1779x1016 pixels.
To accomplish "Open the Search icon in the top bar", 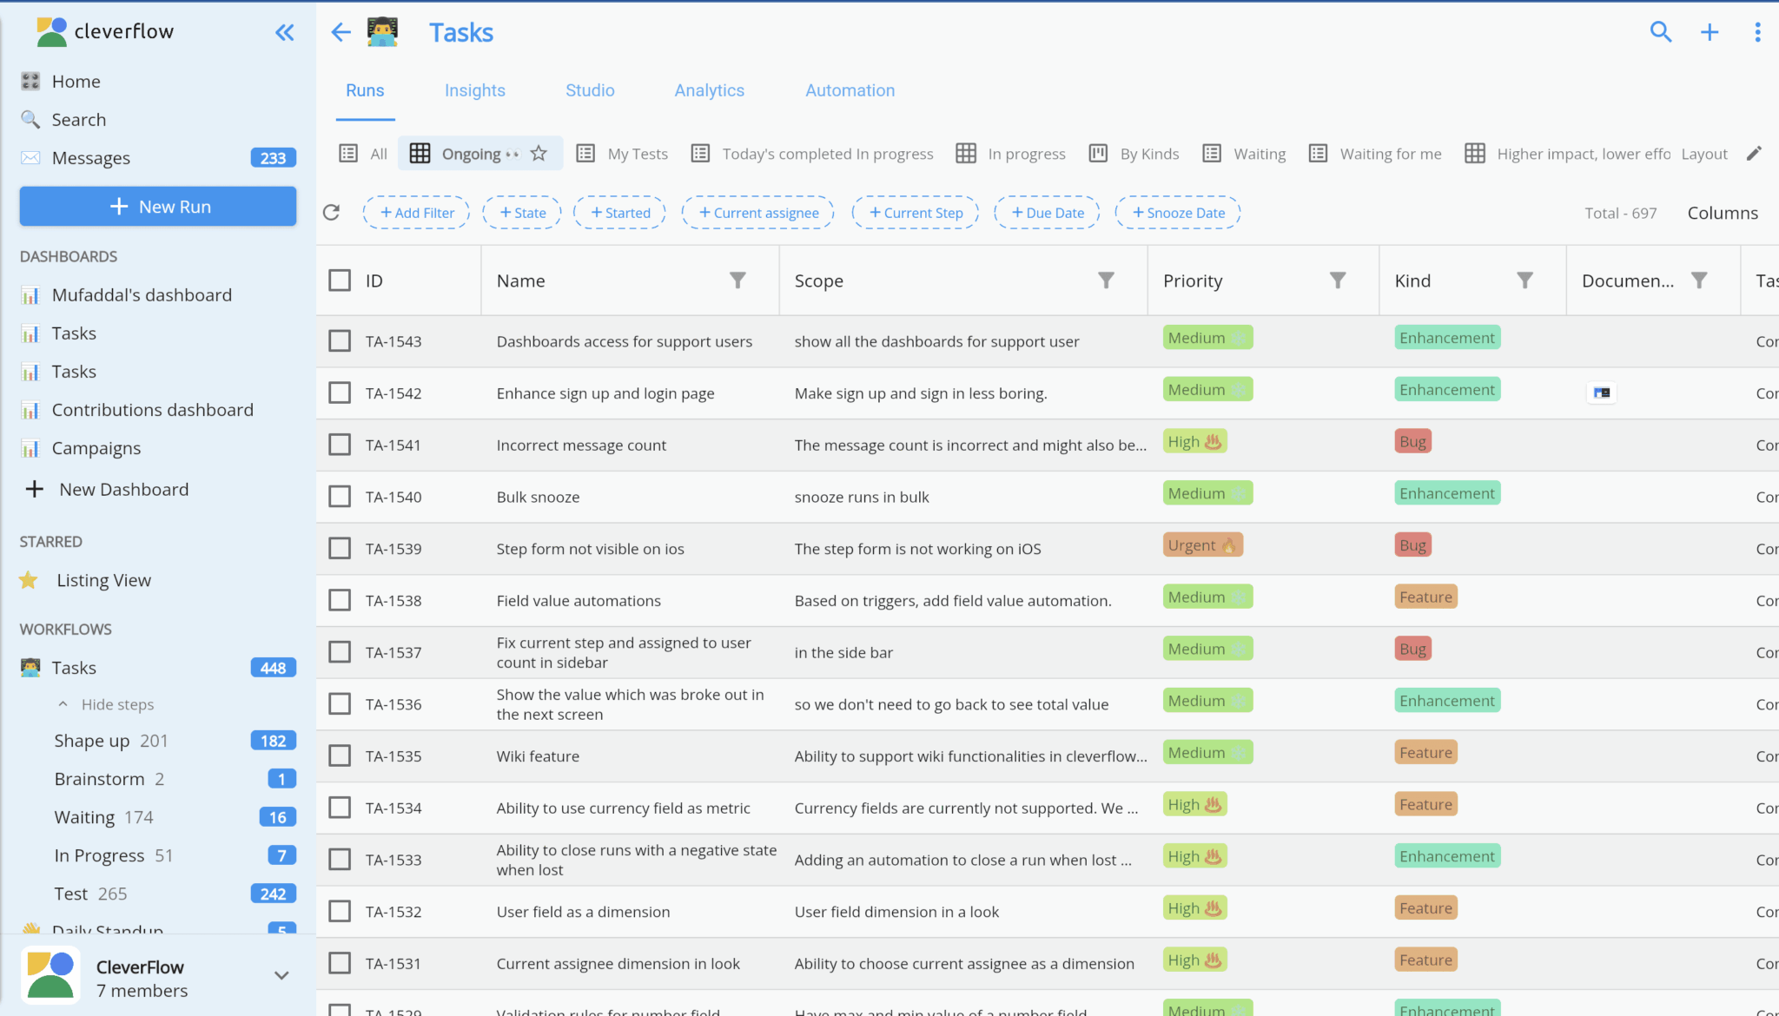I will (1660, 31).
